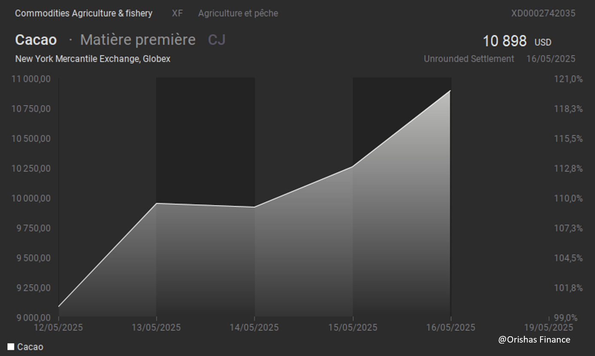
Task: Select the 14/05/2025 date on x-axis
Action: pos(254,327)
